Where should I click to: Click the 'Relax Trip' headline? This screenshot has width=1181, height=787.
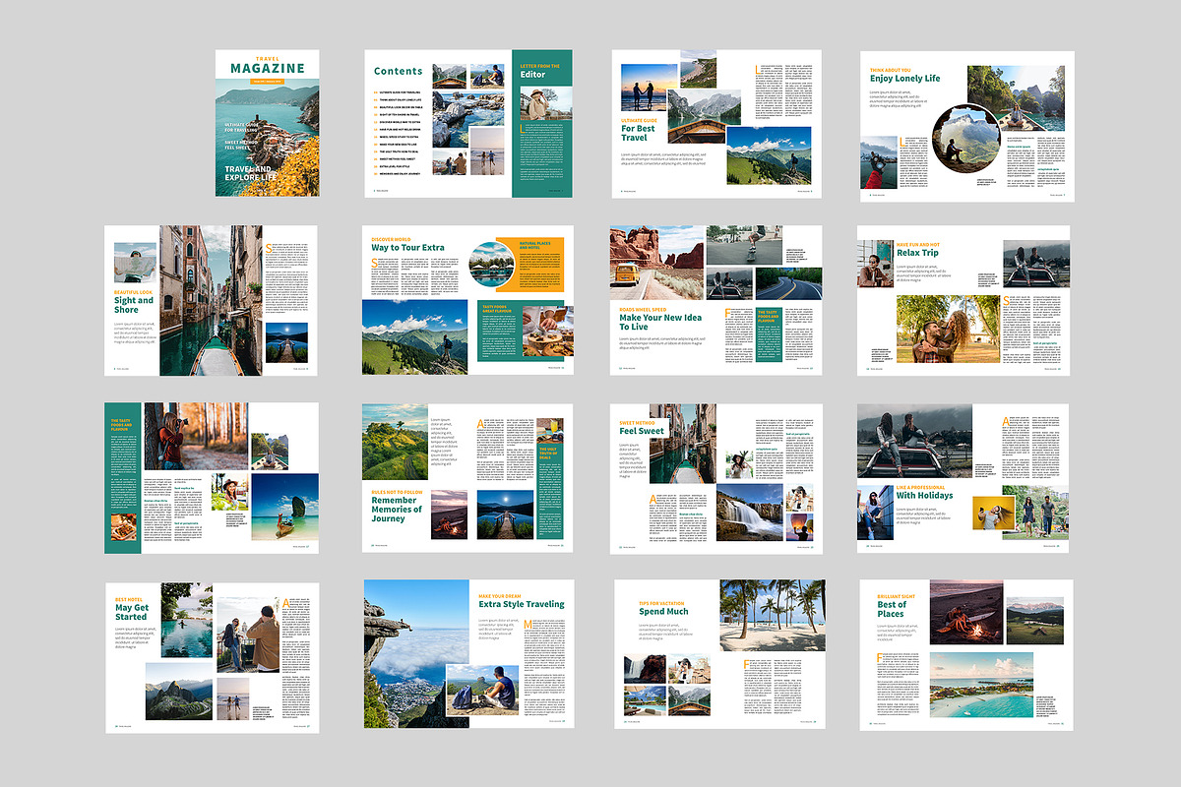point(917,253)
